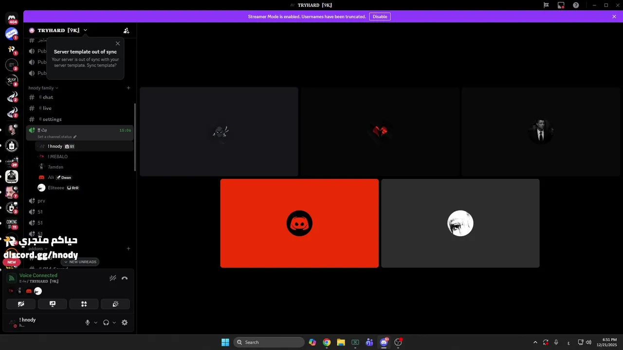Edit channel status with the pencil icon
Image resolution: width=623 pixels, height=350 pixels.
point(75,137)
